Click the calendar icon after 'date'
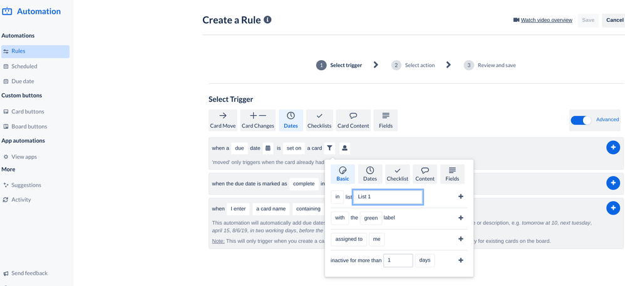625x286 pixels. pyautogui.click(x=268, y=148)
